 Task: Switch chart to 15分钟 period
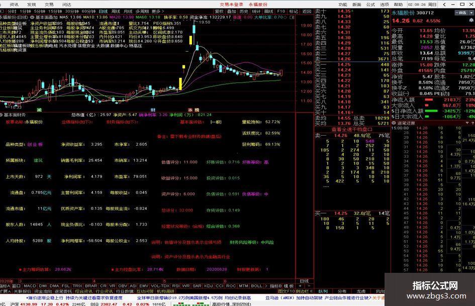click(x=55, y=11)
